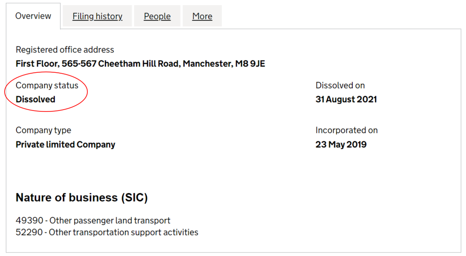Select SIC entry 49390 passenger land transport
The image size is (466, 256).
pyautogui.click(x=93, y=221)
